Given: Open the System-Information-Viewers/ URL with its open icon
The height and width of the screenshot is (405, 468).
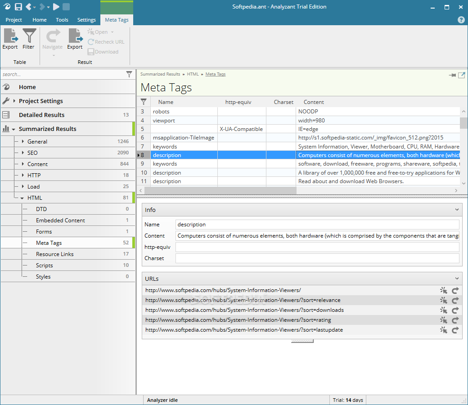Looking at the screenshot, I should (444, 290).
